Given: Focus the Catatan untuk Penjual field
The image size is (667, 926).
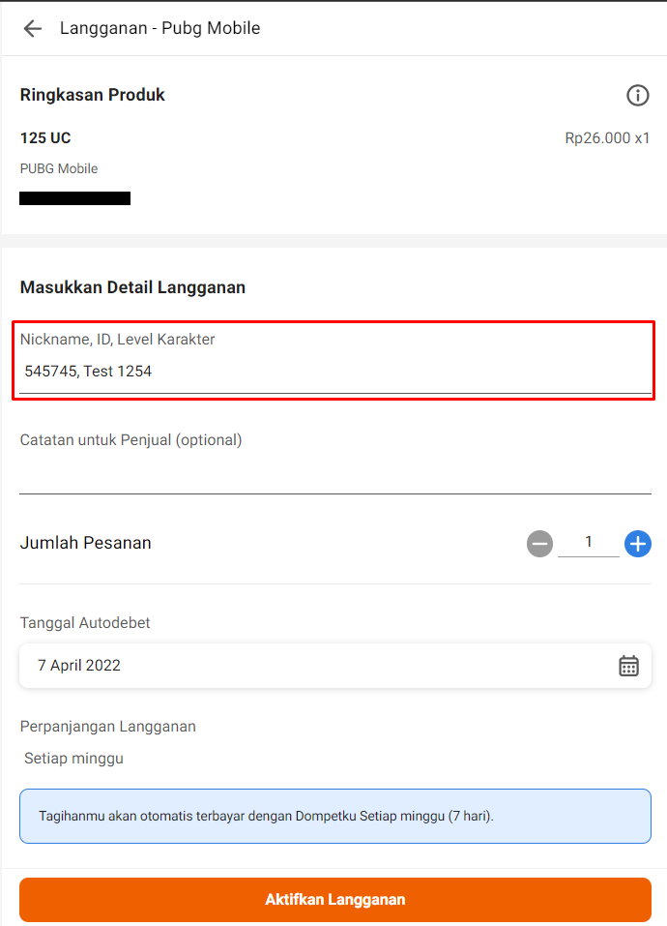Looking at the screenshot, I should pyautogui.click(x=333, y=474).
